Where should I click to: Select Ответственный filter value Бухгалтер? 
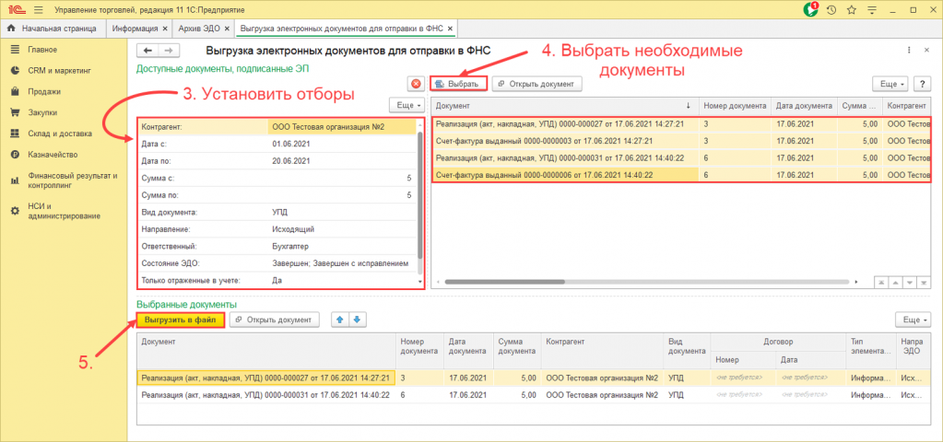tap(341, 246)
